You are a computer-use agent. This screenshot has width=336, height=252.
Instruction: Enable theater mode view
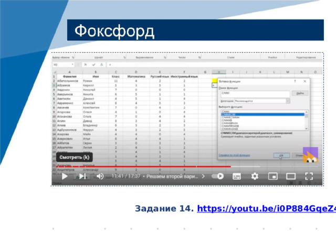[291, 176]
